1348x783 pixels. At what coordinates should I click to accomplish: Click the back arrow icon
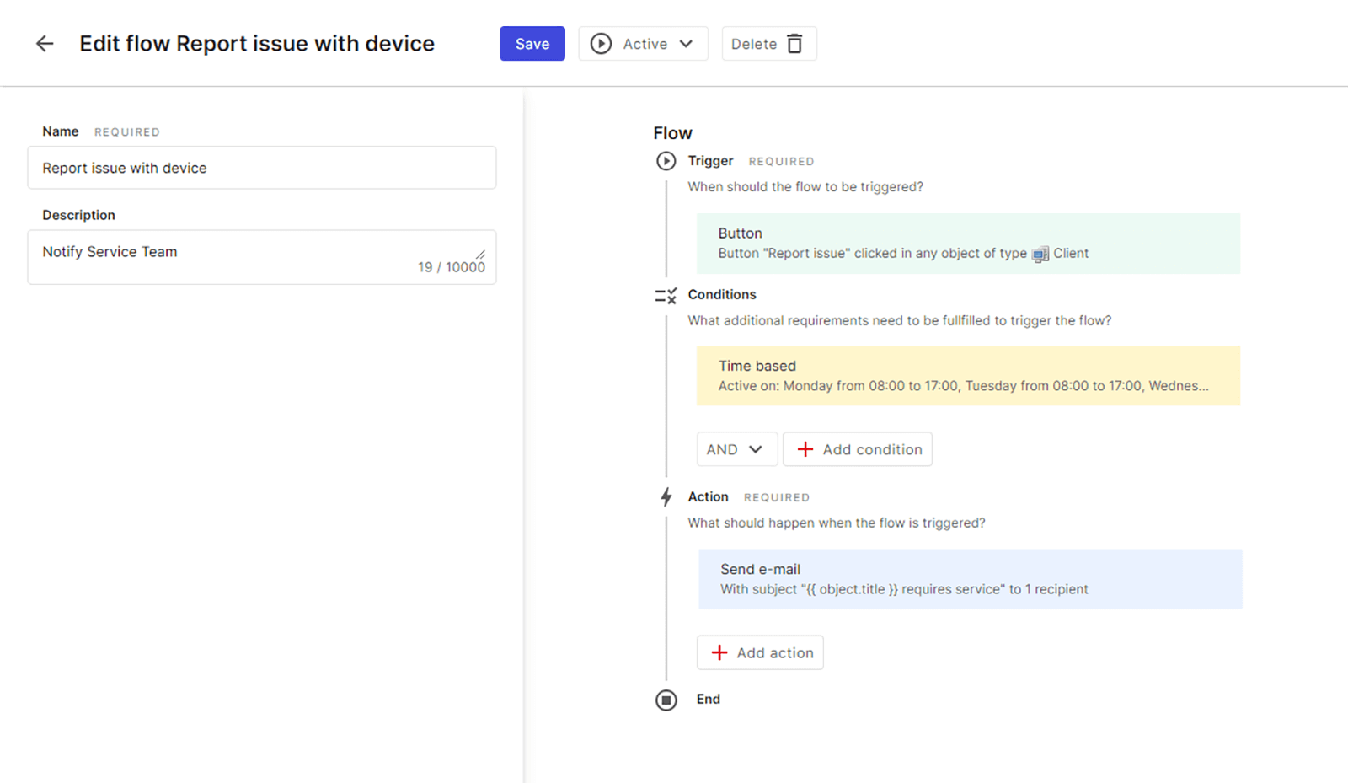(x=45, y=44)
